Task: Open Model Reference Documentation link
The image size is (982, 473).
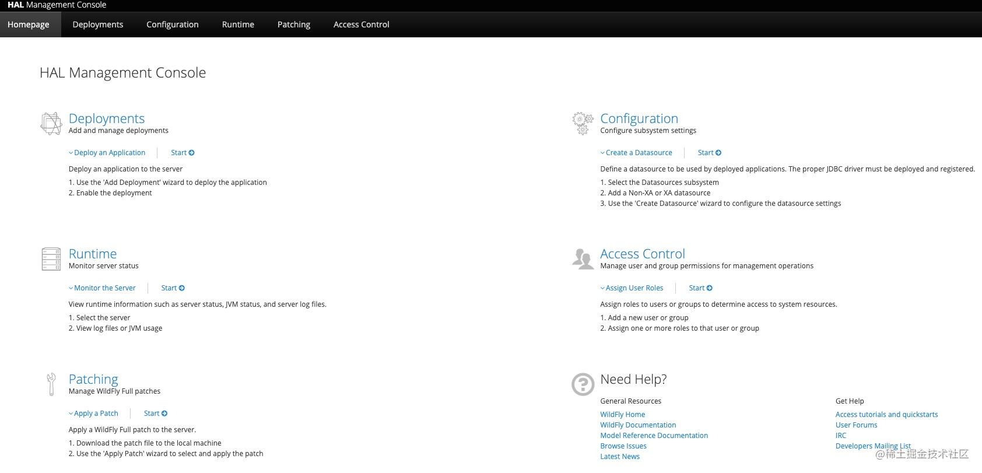Action: 654,436
